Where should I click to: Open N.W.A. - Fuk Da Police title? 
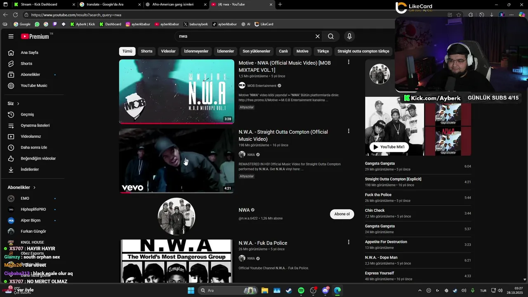(x=263, y=243)
